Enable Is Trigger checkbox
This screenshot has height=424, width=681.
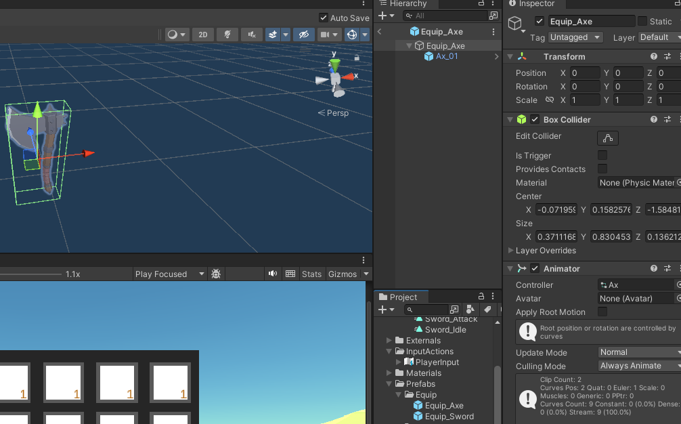point(602,155)
